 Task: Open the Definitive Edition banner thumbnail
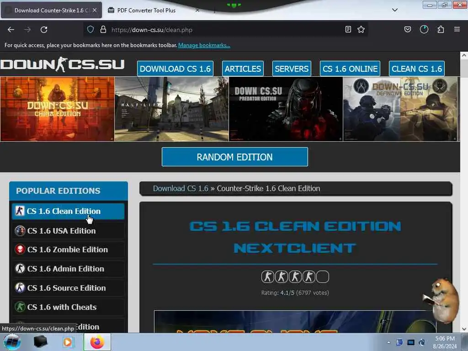(400, 109)
